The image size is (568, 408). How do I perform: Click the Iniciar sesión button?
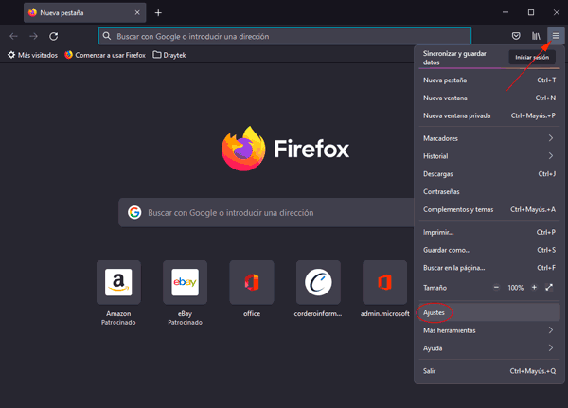532,57
